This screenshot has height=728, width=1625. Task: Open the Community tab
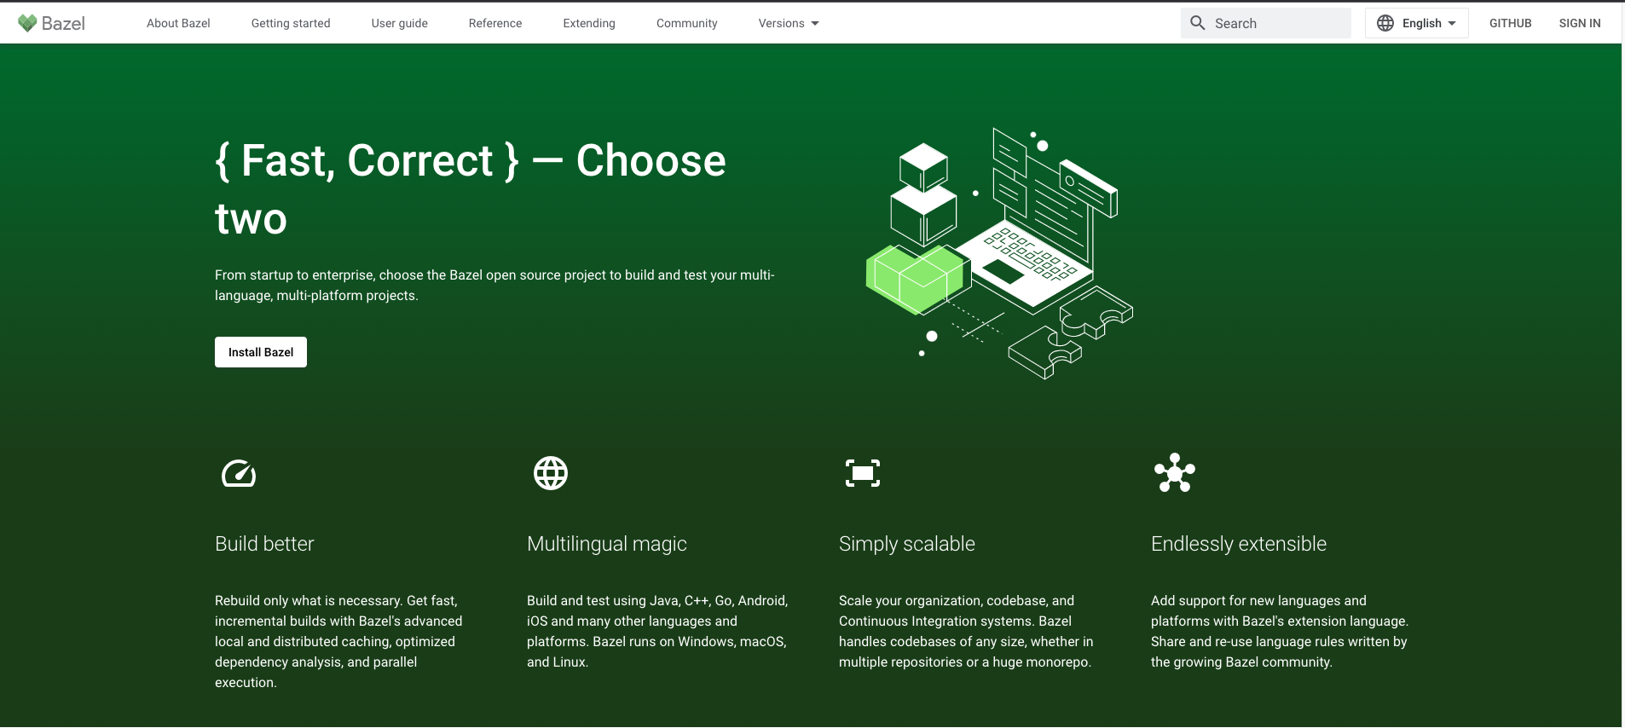pos(686,23)
